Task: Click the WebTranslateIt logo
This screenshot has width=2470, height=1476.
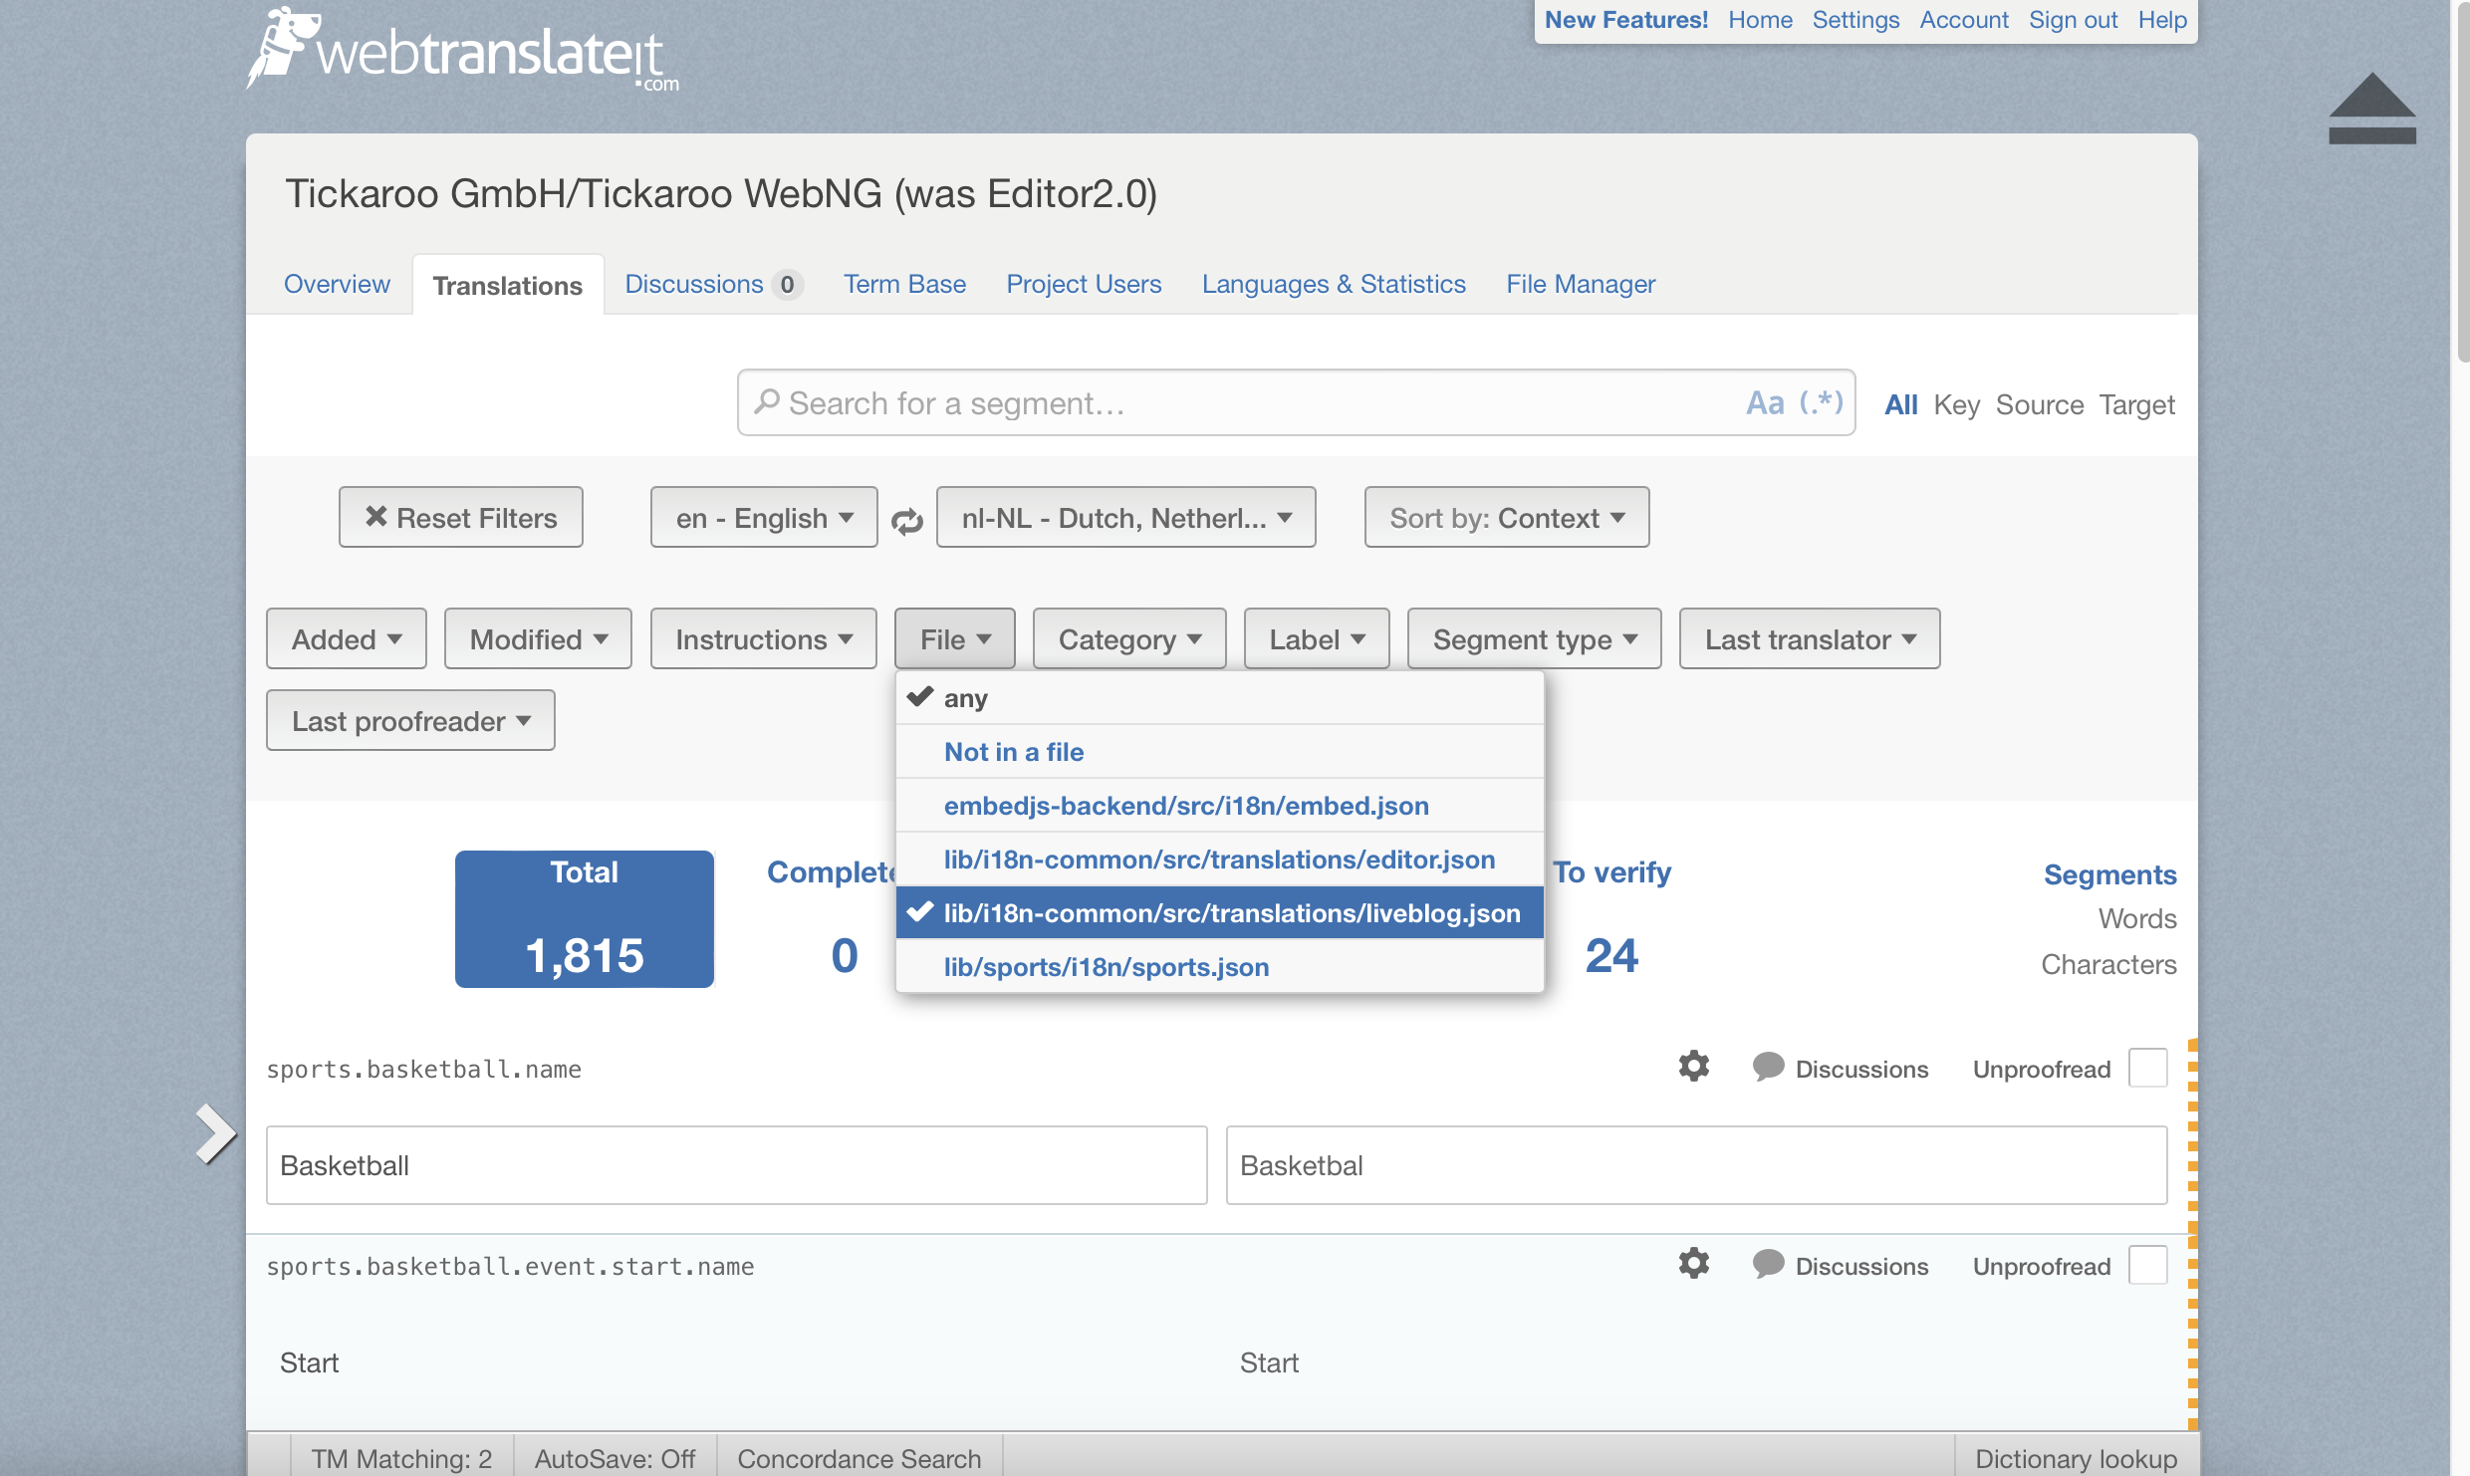Action: (464, 52)
